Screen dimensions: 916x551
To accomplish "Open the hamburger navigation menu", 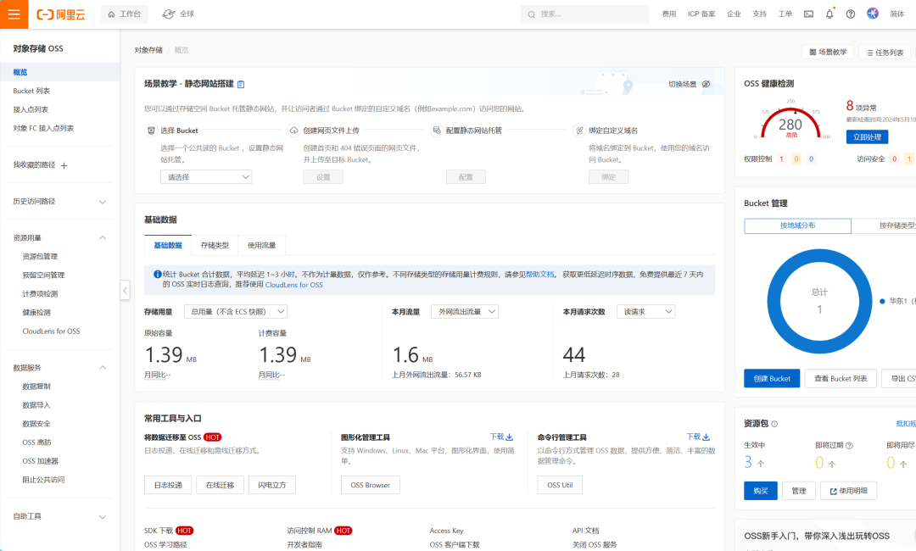I will pos(12,14).
